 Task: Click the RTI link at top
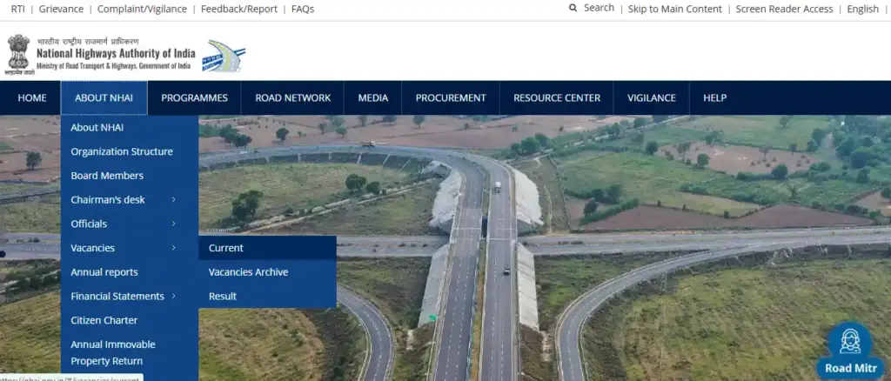17,9
